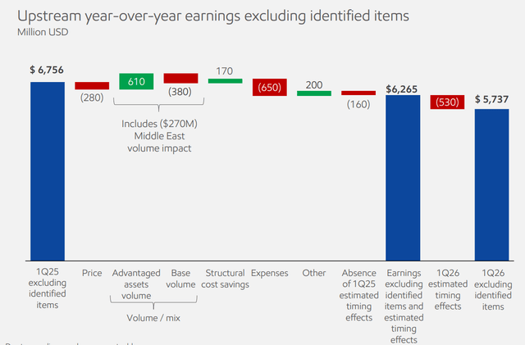Click the '(380)' value label

tap(180, 92)
